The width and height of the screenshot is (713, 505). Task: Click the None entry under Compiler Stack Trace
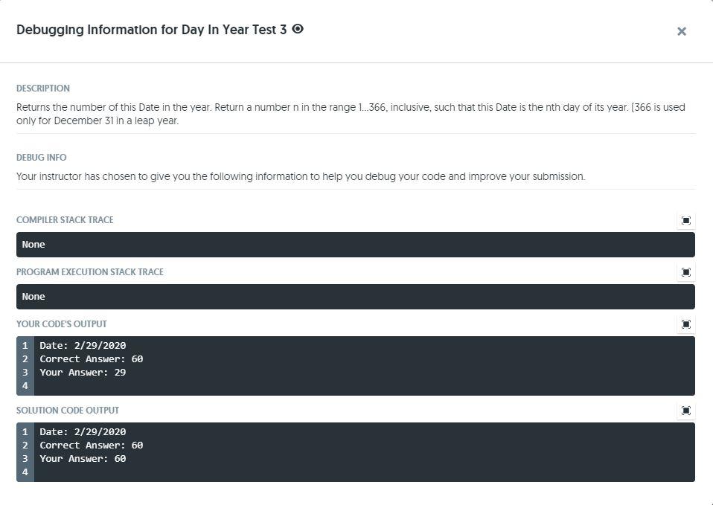click(x=33, y=244)
